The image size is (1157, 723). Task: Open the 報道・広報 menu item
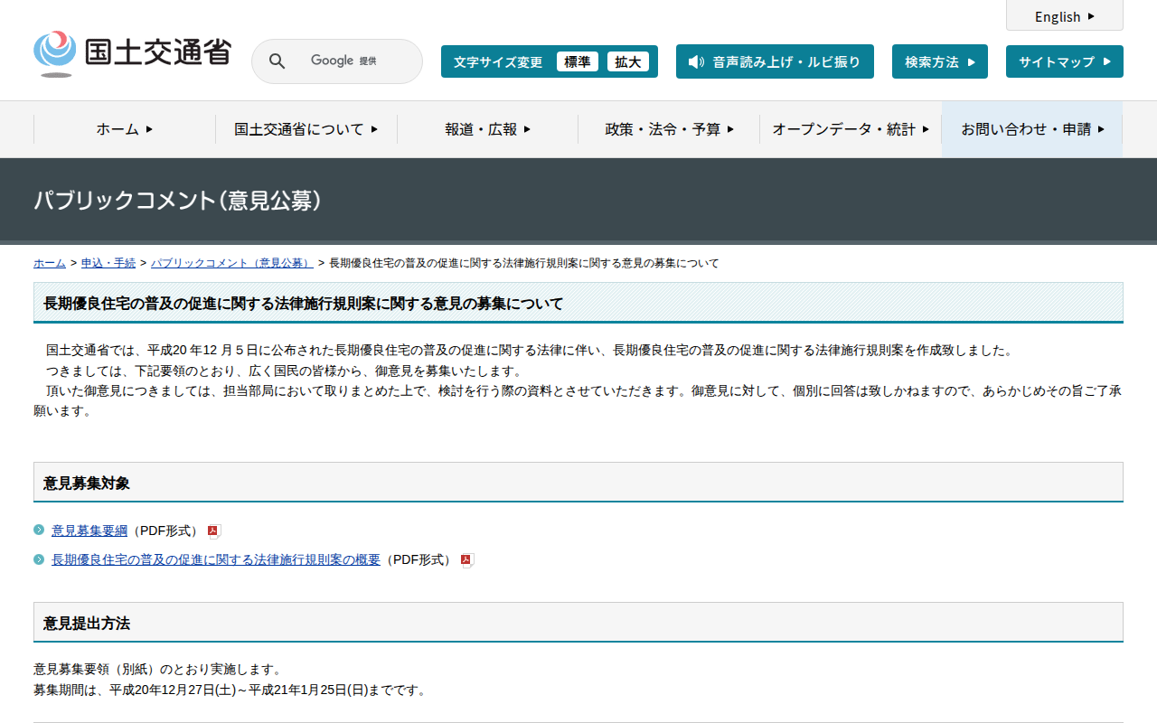(x=487, y=129)
